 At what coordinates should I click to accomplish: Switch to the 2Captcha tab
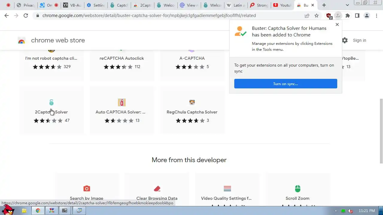tap(142, 5)
